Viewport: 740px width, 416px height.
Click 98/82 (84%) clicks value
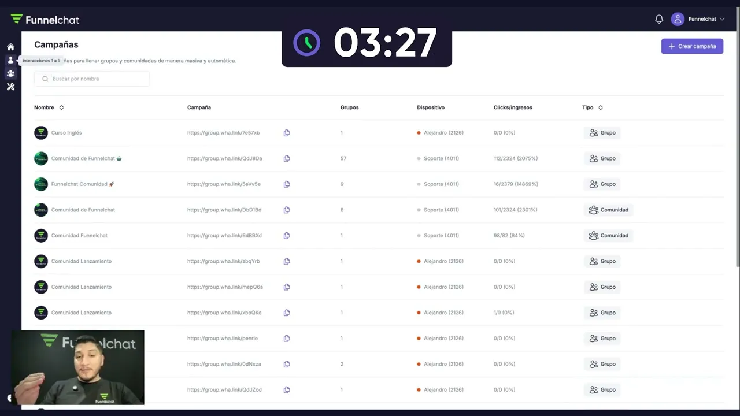[x=509, y=236]
